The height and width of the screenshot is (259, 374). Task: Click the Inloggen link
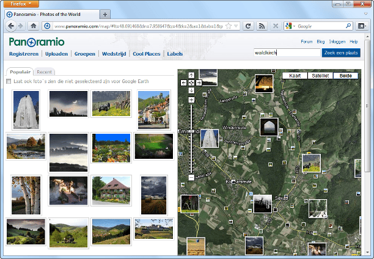tap(337, 42)
